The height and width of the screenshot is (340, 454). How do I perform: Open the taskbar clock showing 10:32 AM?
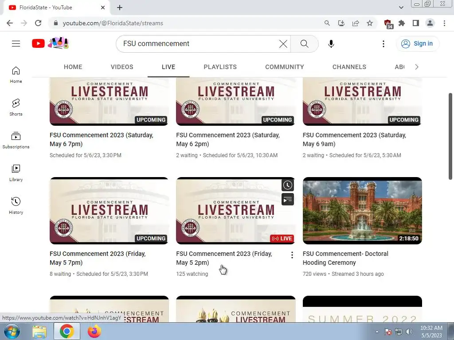point(431,332)
